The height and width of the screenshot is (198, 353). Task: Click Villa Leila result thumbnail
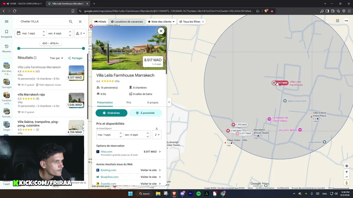point(76,73)
